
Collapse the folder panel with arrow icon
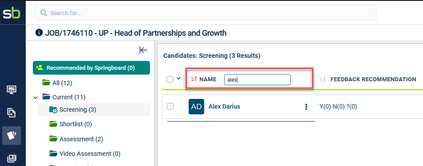click(143, 50)
